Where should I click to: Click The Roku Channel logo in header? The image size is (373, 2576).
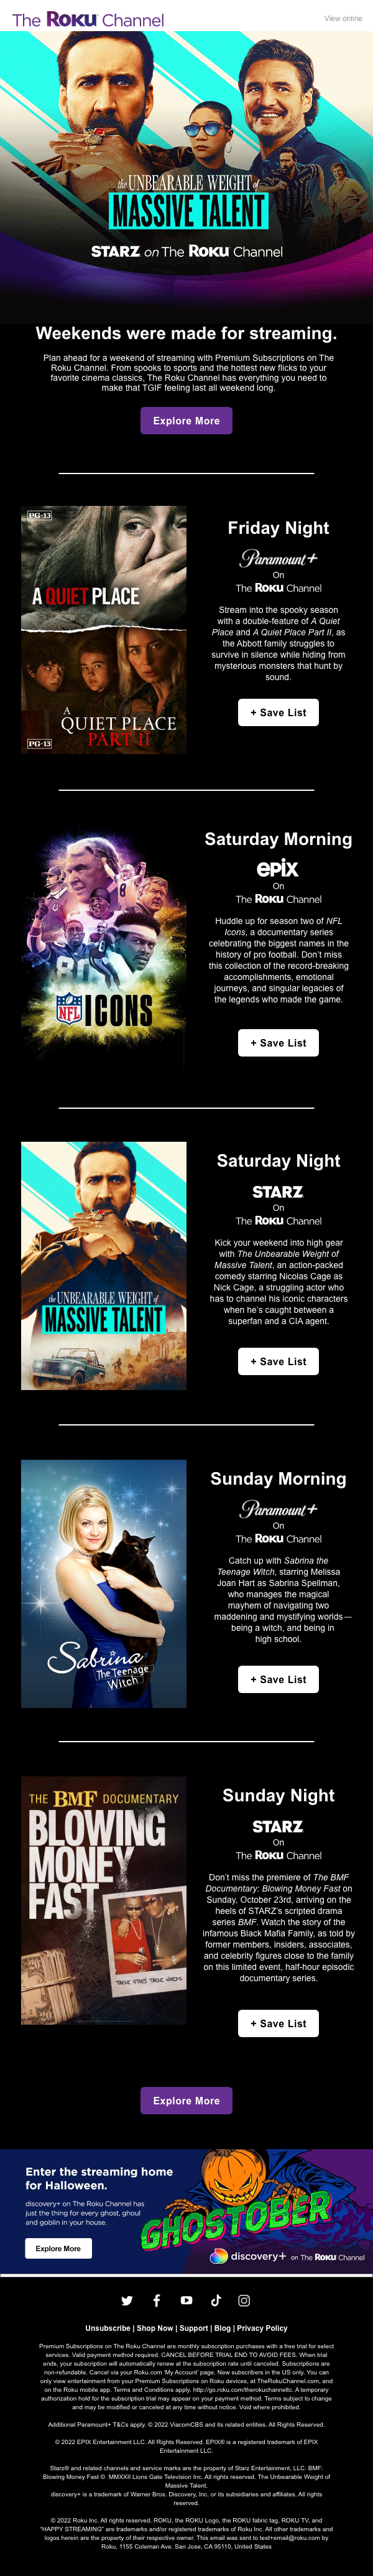tap(88, 19)
